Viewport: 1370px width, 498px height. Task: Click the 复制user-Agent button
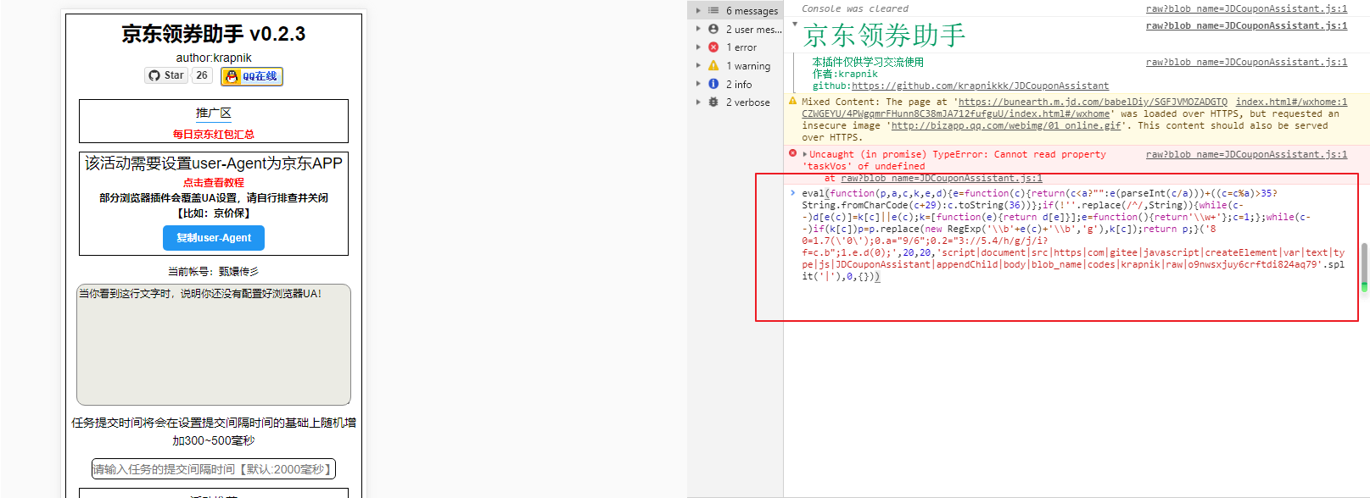coord(214,238)
